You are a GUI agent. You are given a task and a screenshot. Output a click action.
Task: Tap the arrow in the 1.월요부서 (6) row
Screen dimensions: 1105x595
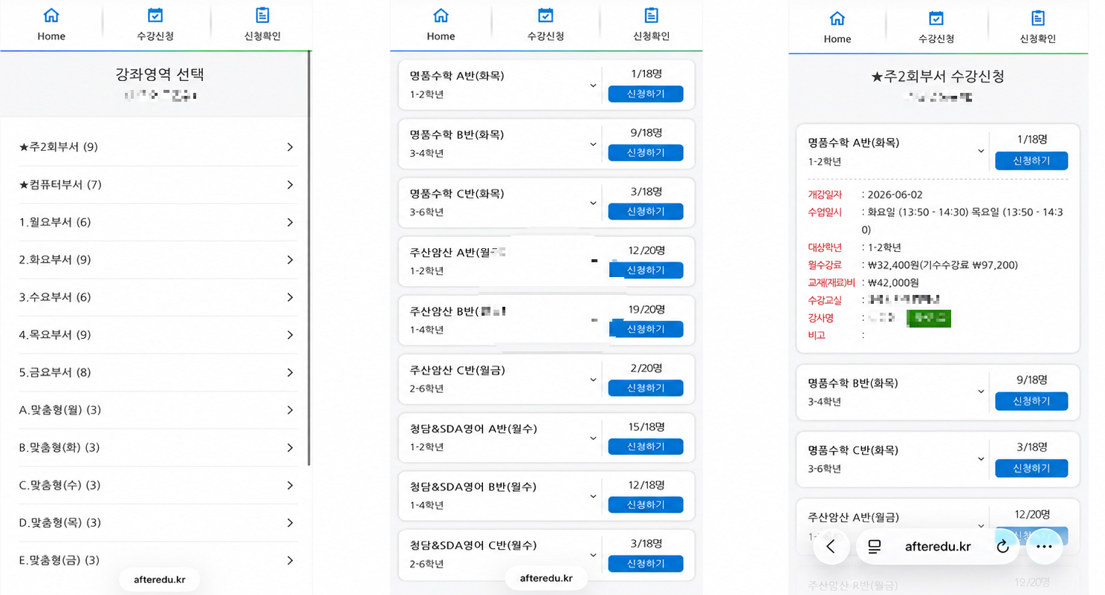[290, 222]
